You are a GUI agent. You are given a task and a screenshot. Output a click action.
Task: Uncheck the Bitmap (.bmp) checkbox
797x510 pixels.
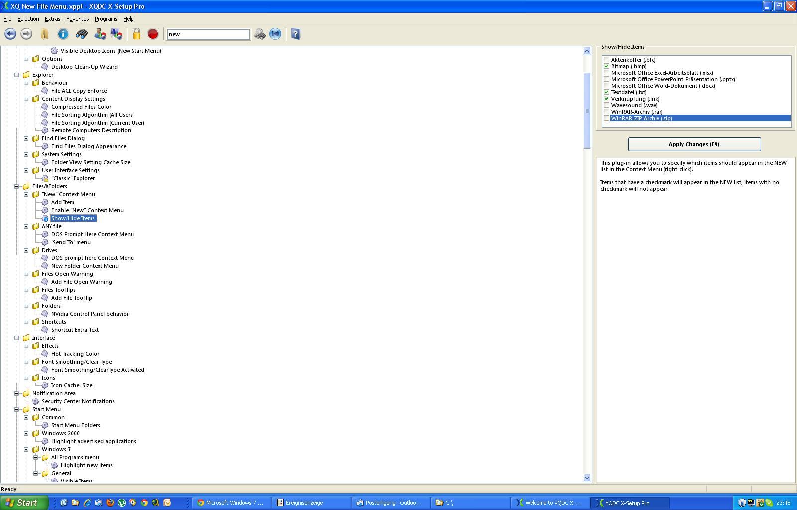pos(607,66)
